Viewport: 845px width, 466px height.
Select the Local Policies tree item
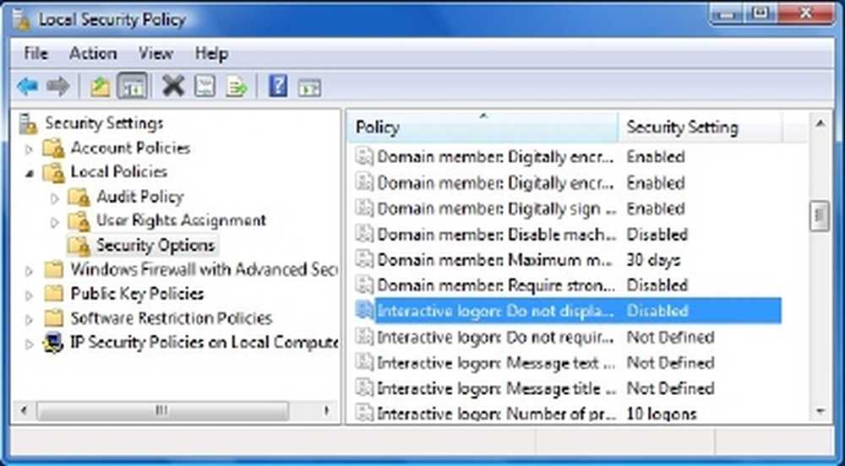pyautogui.click(x=119, y=171)
